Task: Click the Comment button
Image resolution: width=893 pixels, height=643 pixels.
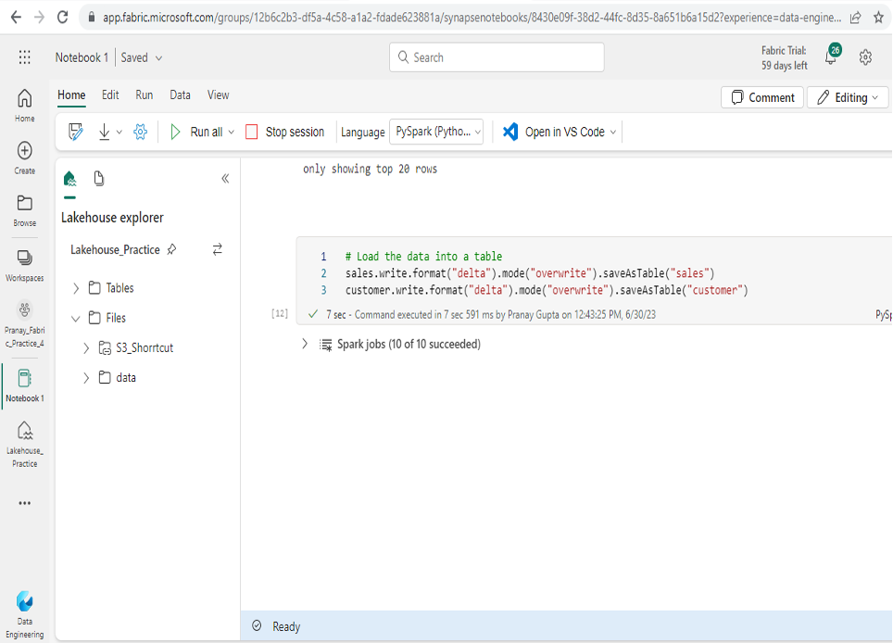Action: click(x=762, y=97)
